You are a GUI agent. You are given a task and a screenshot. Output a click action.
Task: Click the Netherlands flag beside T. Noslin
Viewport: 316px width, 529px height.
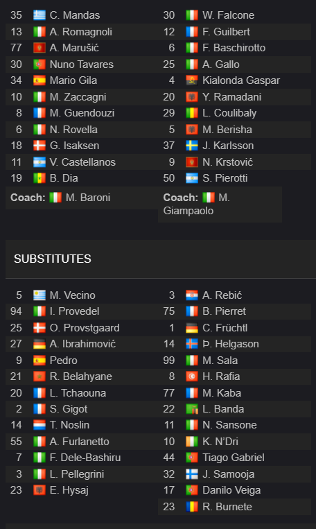coord(39,425)
